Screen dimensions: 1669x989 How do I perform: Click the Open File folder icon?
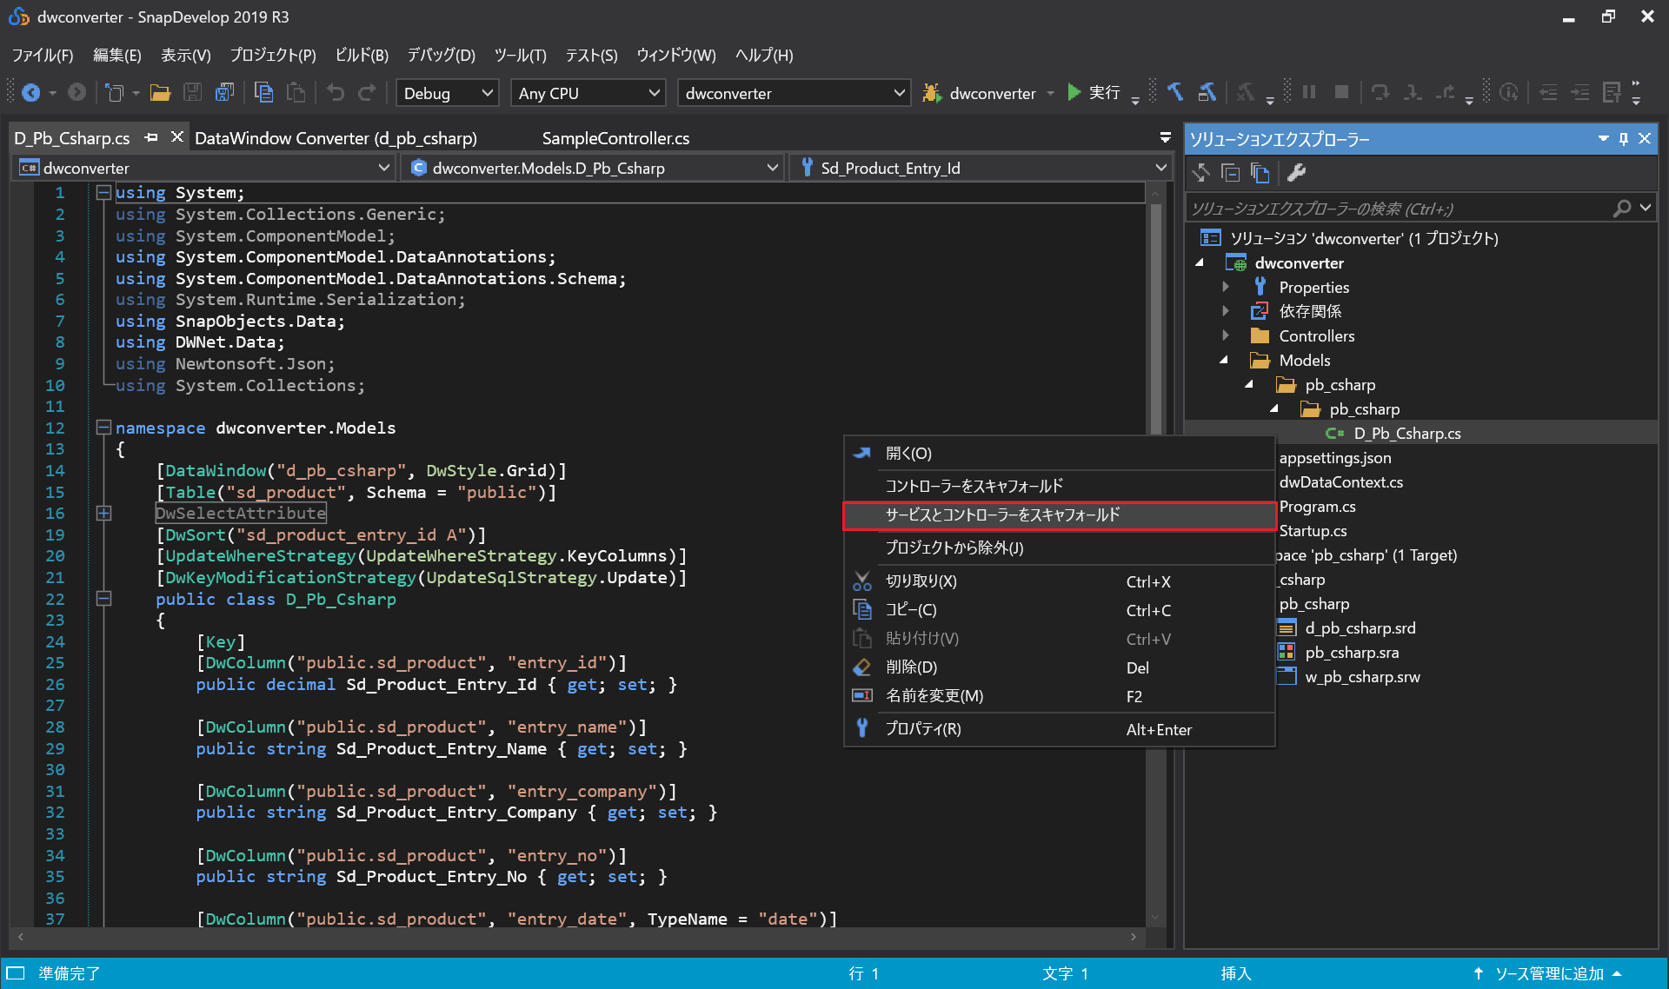click(160, 93)
